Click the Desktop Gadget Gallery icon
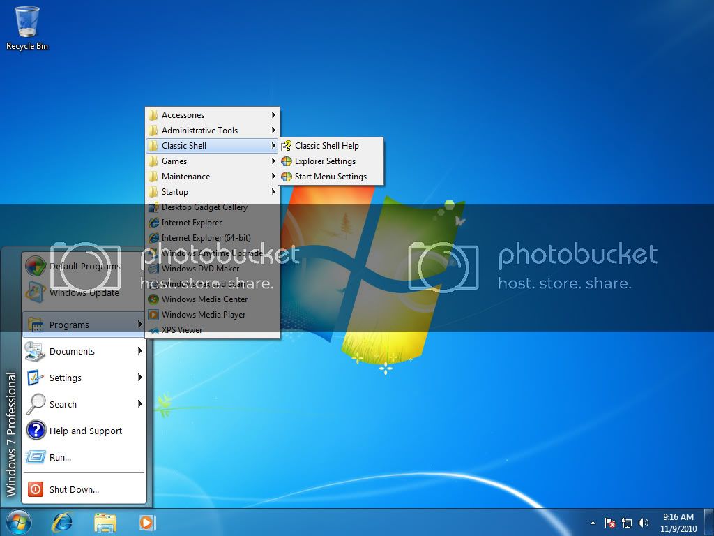The image size is (714, 536). pyautogui.click(x=153, y=207)
